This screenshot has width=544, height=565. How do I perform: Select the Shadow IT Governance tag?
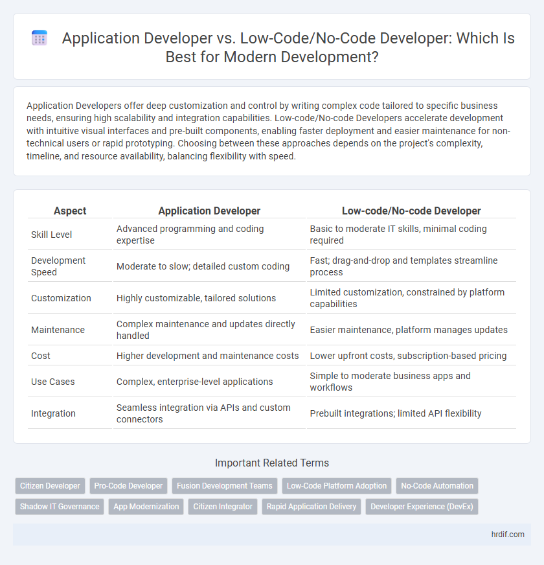60,506
